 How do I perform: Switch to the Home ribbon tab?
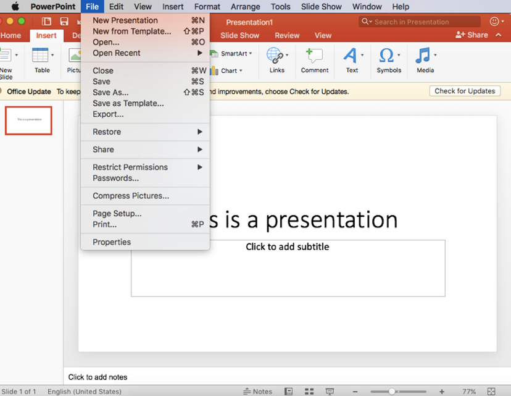pos(11,35)
